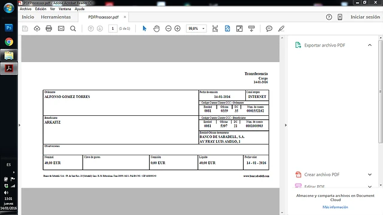Click the tools pane scrollbar thumb
Viewport: 383px width, 215px height.
pos(380,91)
